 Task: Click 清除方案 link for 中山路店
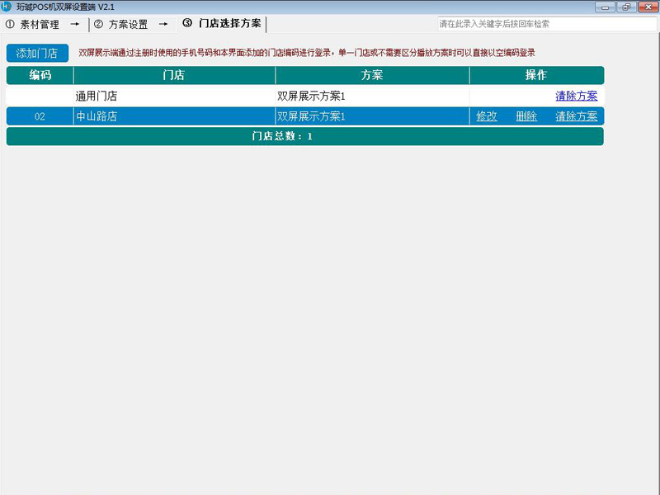[x=576, y=116]
